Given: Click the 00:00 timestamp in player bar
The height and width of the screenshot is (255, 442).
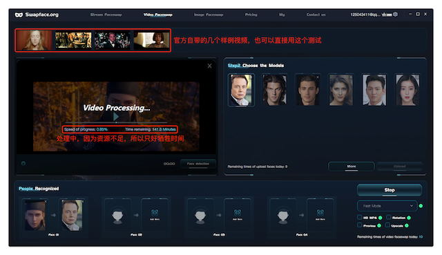Looking at the screenshot, I should tap(169, 164).
